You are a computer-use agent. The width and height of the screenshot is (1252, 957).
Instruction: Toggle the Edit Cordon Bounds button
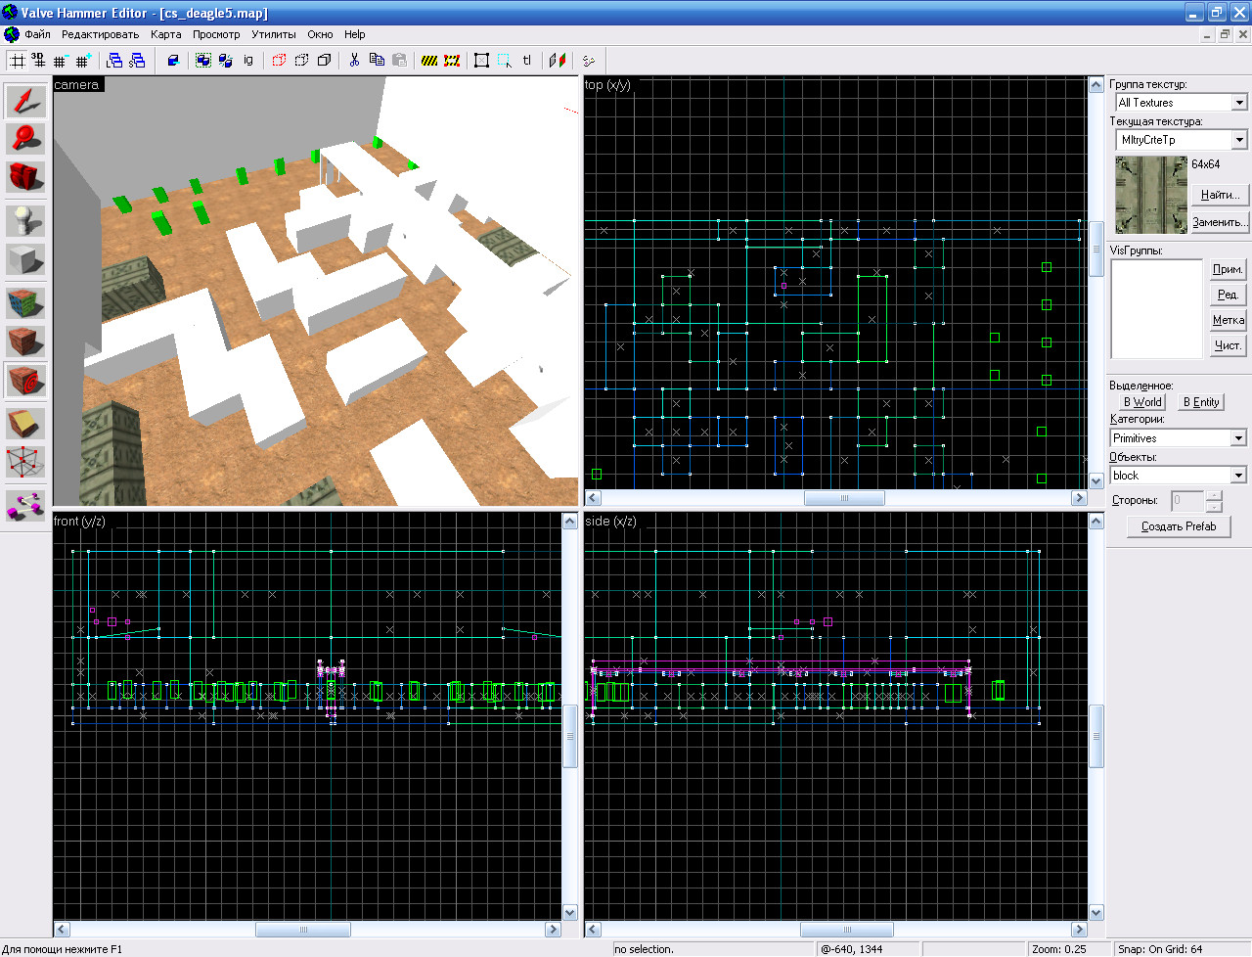(452, 61)
